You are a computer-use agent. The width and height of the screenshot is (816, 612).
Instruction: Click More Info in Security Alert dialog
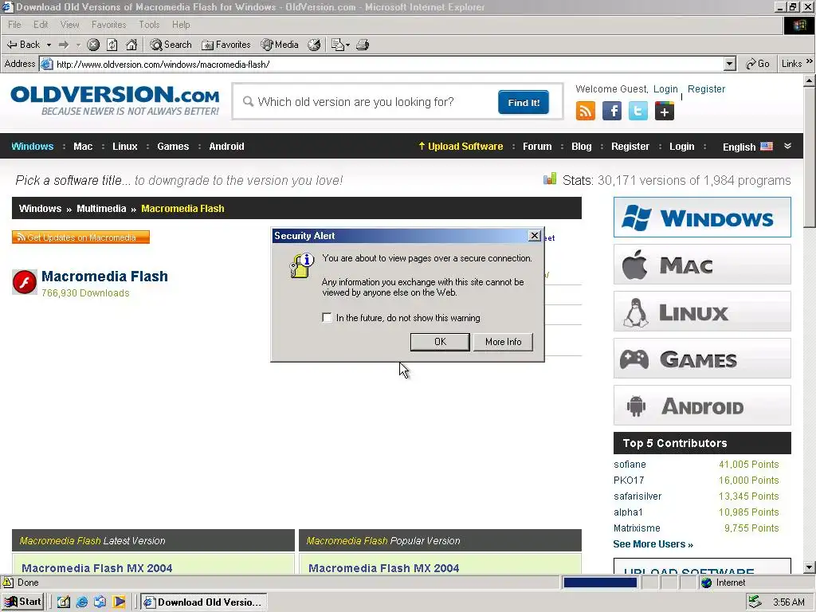coord(504,342)
